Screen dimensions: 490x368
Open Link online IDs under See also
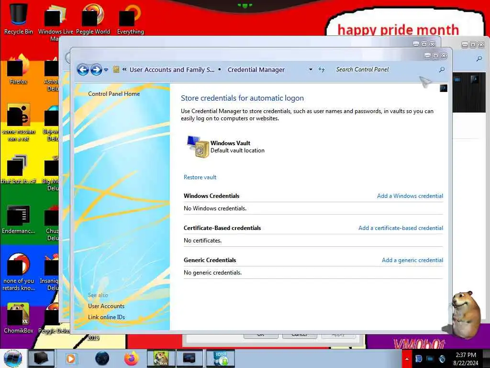pos(107,317)
